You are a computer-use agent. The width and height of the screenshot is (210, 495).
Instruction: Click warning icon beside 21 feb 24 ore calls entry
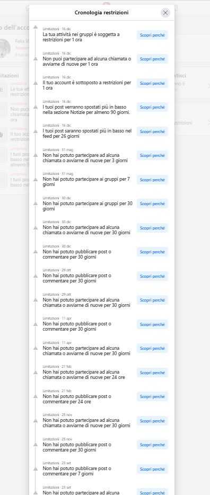(x=36, y=372)
